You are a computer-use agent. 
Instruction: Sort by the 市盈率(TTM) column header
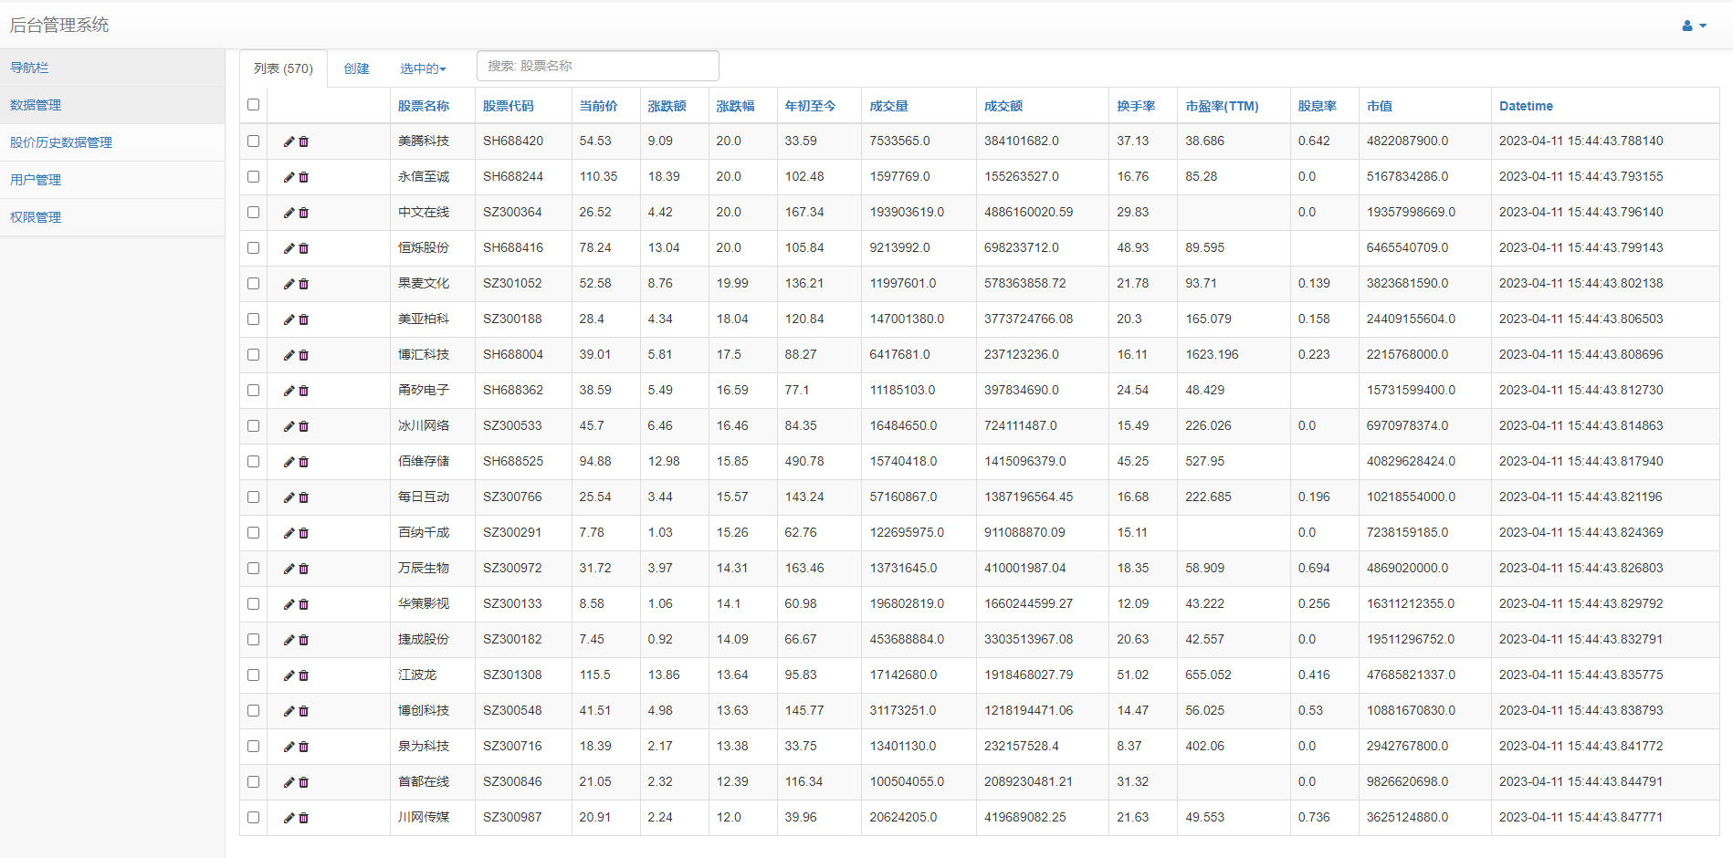coord(1222,106)
